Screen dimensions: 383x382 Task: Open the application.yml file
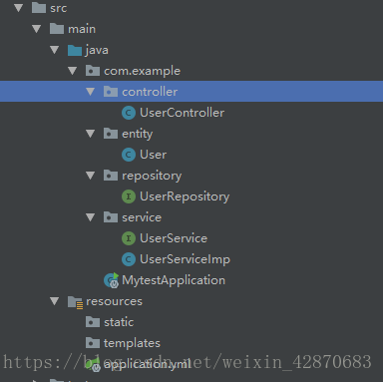(x=147, y=365)
